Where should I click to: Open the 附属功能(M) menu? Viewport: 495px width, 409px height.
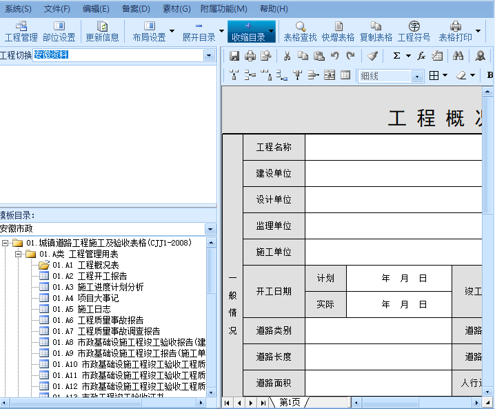(223, 9)
